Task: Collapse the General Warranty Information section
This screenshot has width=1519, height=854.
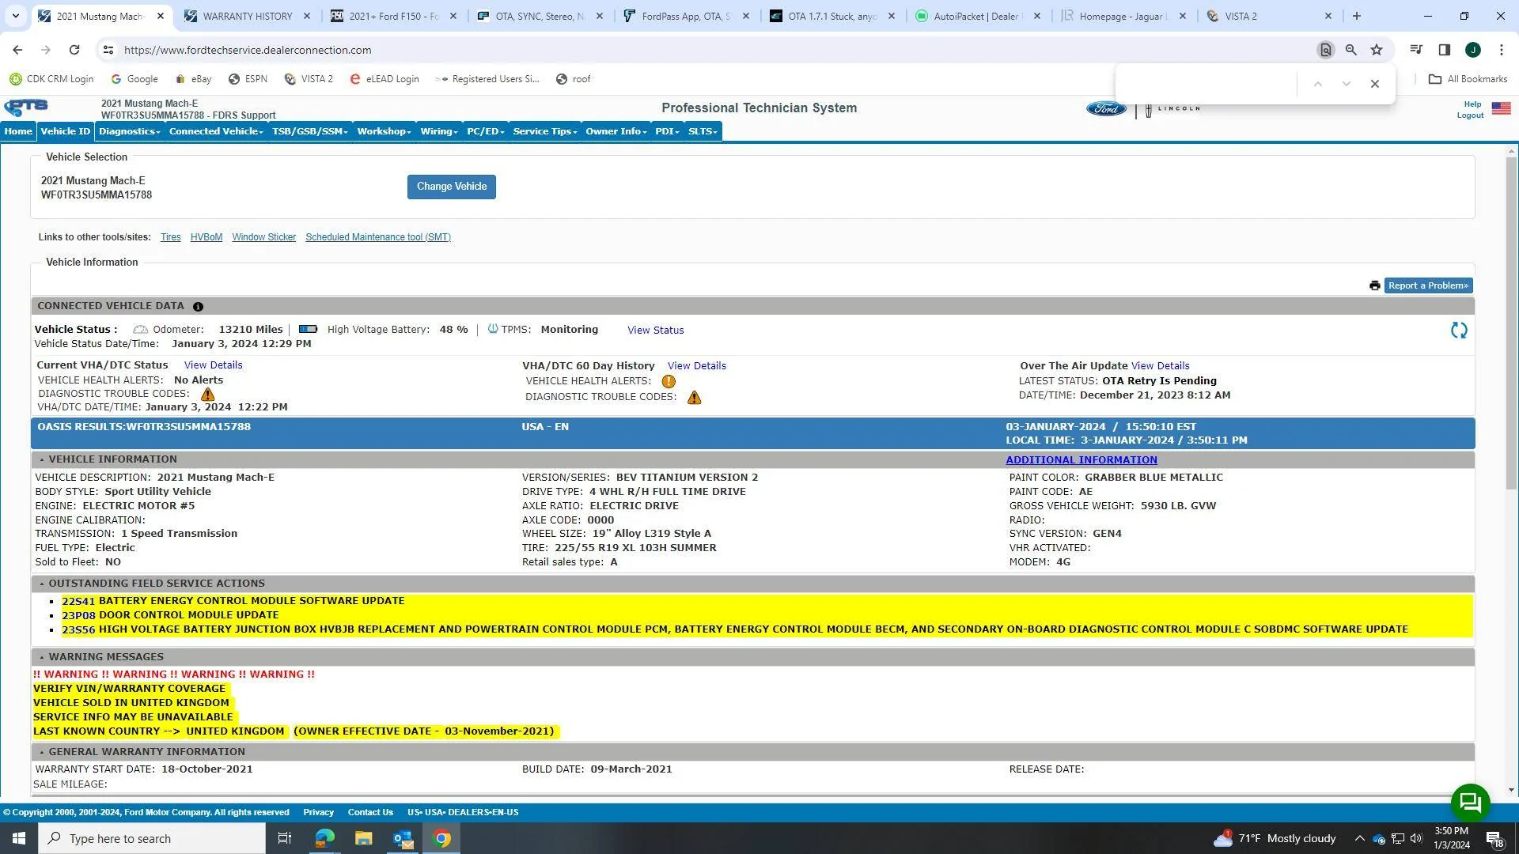Action: pos(42,753)
